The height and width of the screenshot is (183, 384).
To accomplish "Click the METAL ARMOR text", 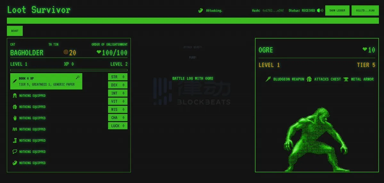I will [363, 79].
